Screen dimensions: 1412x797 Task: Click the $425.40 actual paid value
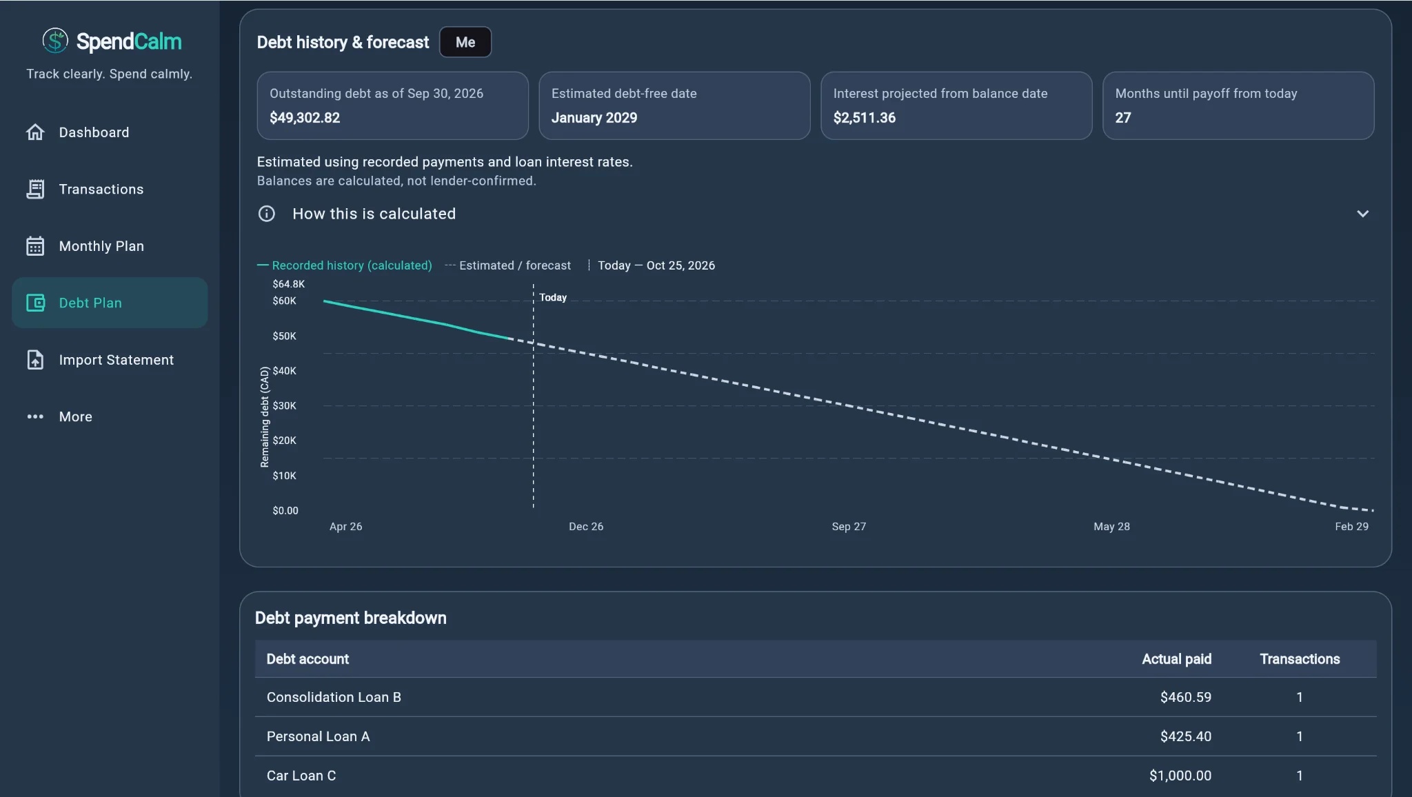(x=1185, y=736)
